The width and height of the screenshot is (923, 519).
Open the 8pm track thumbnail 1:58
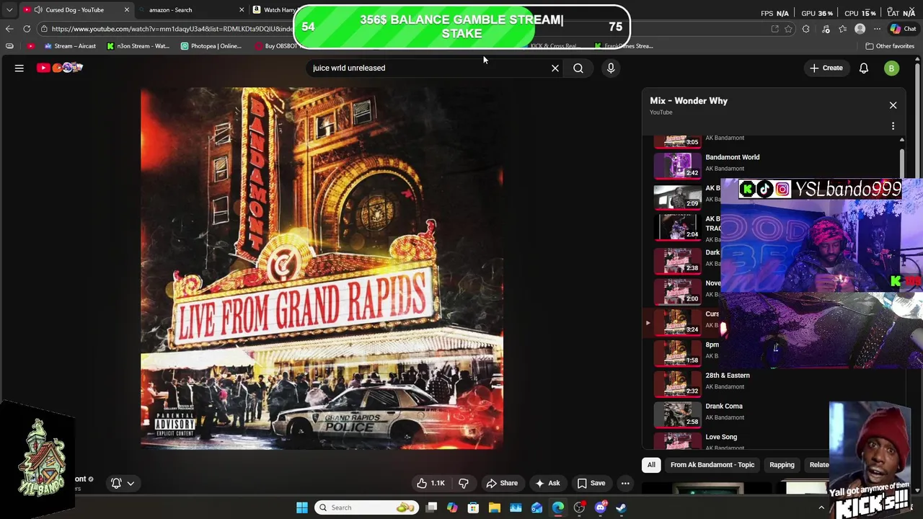point(677,353)
